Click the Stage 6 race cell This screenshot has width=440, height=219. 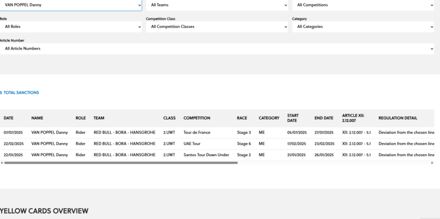pos(244,144)
